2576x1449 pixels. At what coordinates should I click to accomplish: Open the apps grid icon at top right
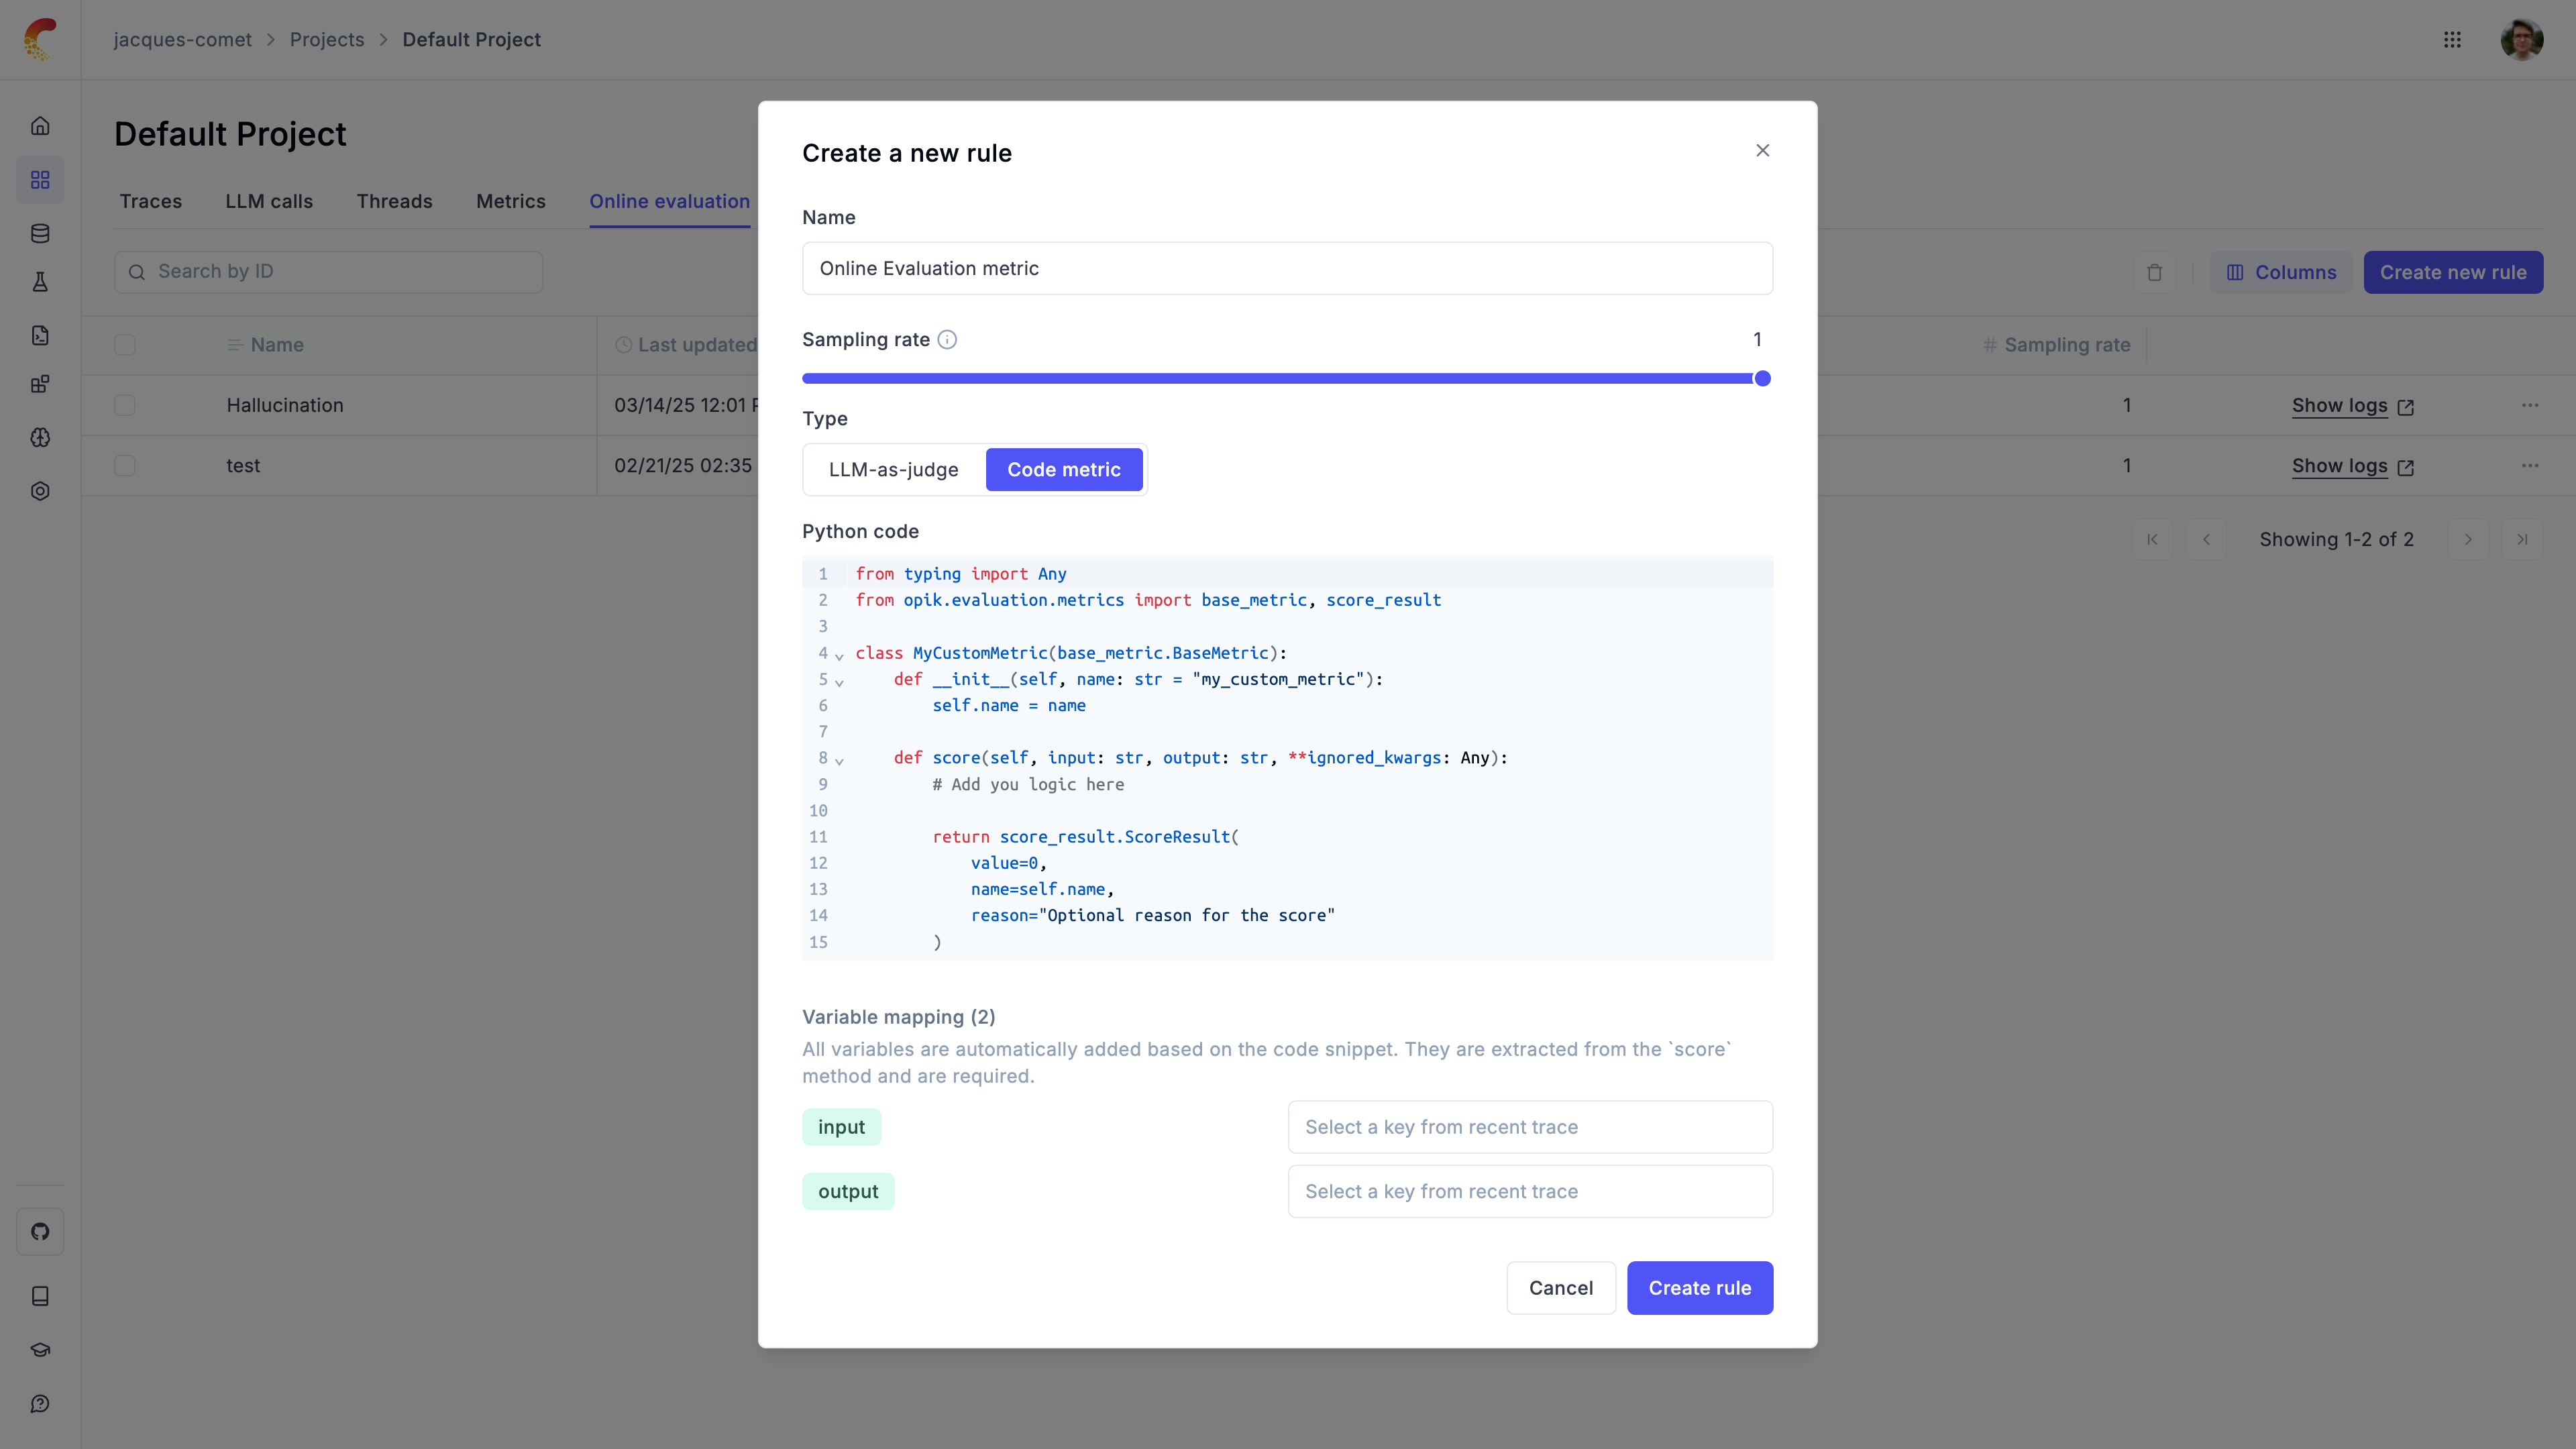(2452, 40)
